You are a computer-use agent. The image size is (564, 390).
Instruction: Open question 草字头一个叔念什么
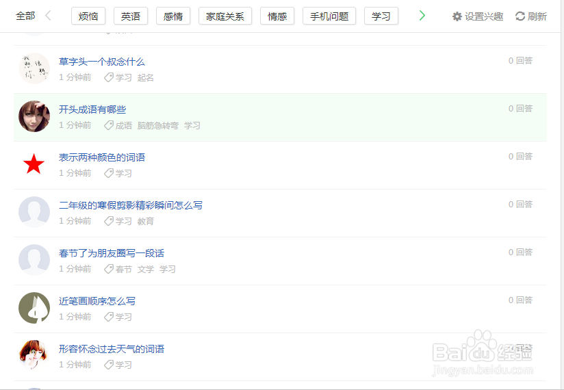point(102,62)
